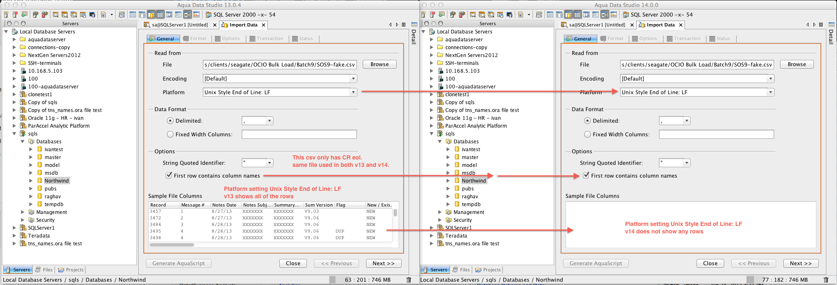Click the Register Server icon in 13.0.4 toolbar
837x285 pixels.
6,14
